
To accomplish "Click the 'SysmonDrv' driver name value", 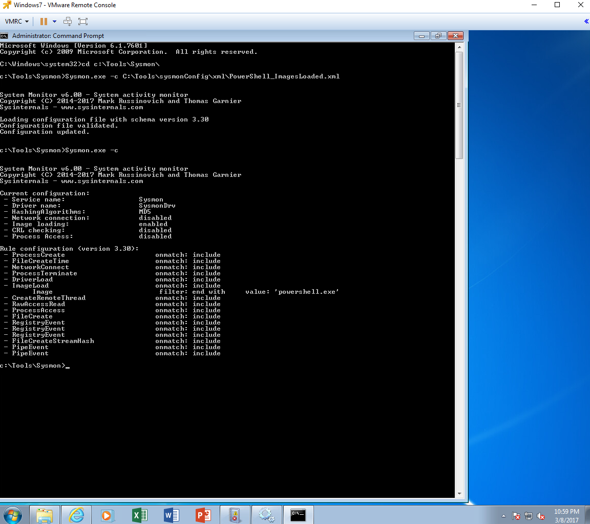I will [x=157, y=206].
